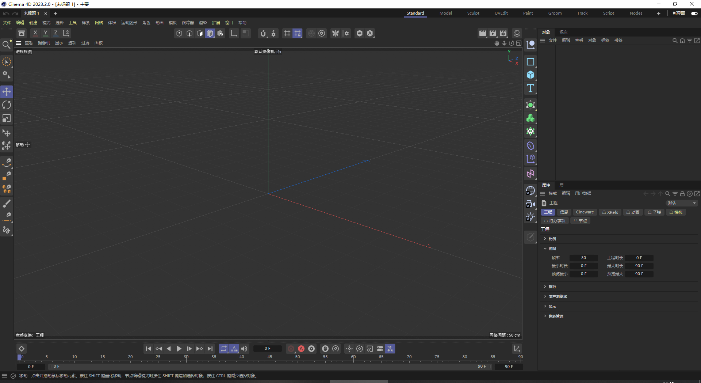Open the Render Settings icon
Screen dimensions: 701x383
503,33
